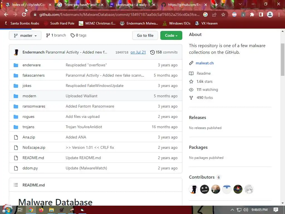Viewport: 285px width, 214px height.
Task: Open the VX Heaven bookmark
Action: pos(206,23)
